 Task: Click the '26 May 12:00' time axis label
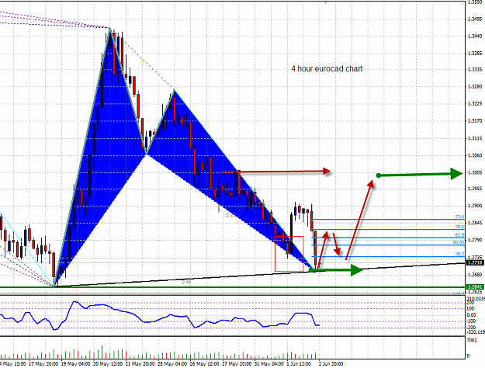pyautogui.click(x=204, y=364)
